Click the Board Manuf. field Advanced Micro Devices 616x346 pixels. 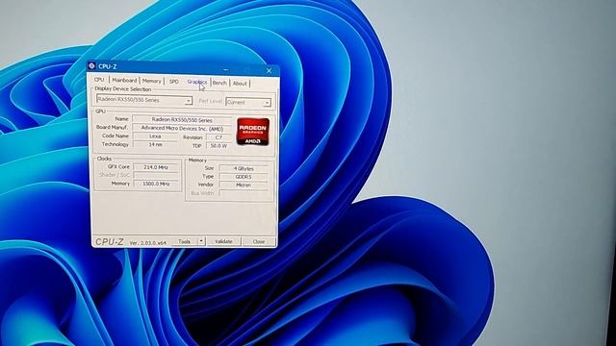coord(182,128)
